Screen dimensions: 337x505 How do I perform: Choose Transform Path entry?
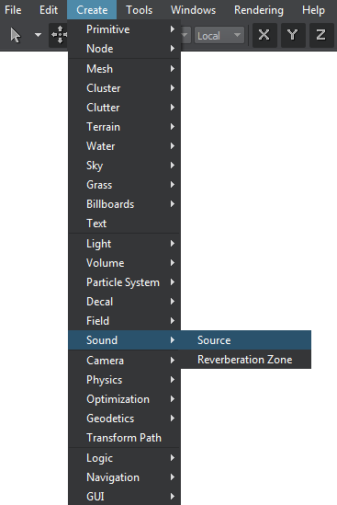tap(124, 438)
